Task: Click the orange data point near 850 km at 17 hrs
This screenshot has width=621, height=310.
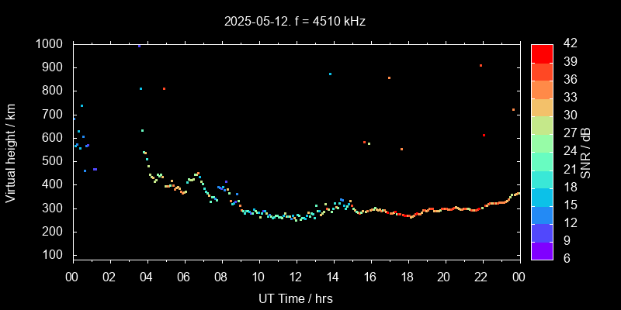Action: pos(389,78)
